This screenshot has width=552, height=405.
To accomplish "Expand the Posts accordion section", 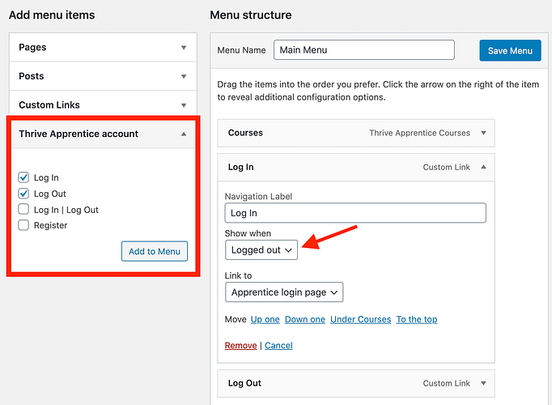I will pos(184,76).
